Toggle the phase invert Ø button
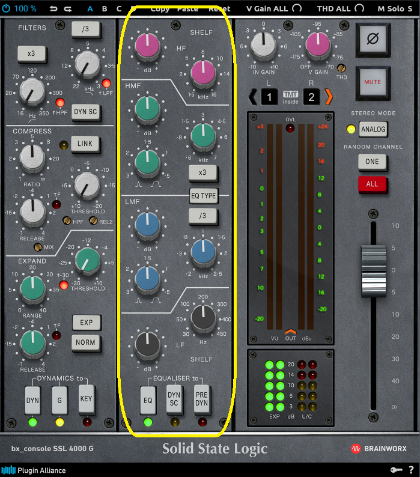 [373, 39]
